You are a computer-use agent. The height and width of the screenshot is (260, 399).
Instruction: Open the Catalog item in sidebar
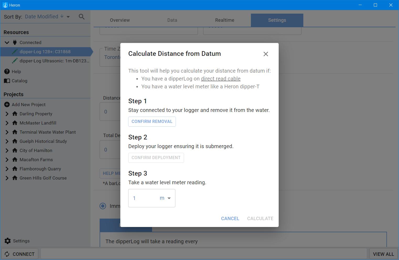pyautogui.click(x=19, y=81)
